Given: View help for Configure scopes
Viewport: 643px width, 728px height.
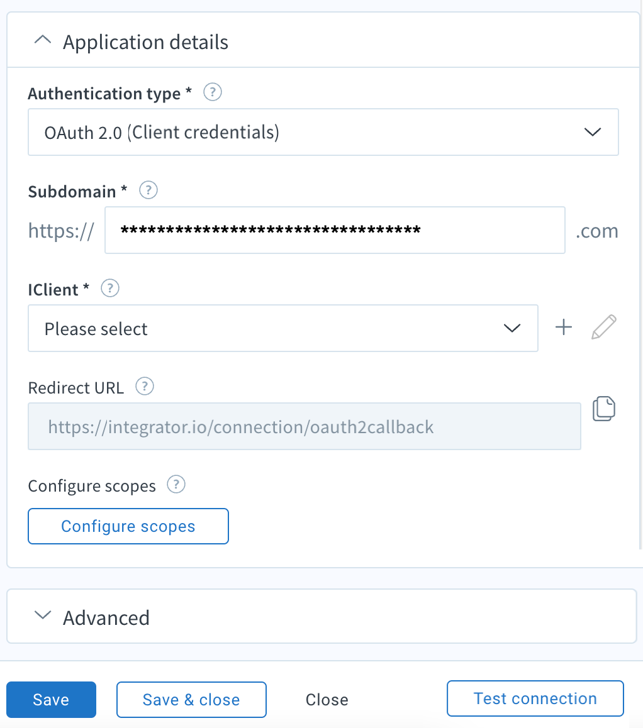Looking at the screenshot, I should tap(176, 484).
